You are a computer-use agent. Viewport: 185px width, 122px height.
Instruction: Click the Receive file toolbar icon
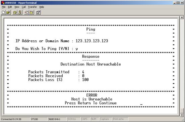(32, 12)
